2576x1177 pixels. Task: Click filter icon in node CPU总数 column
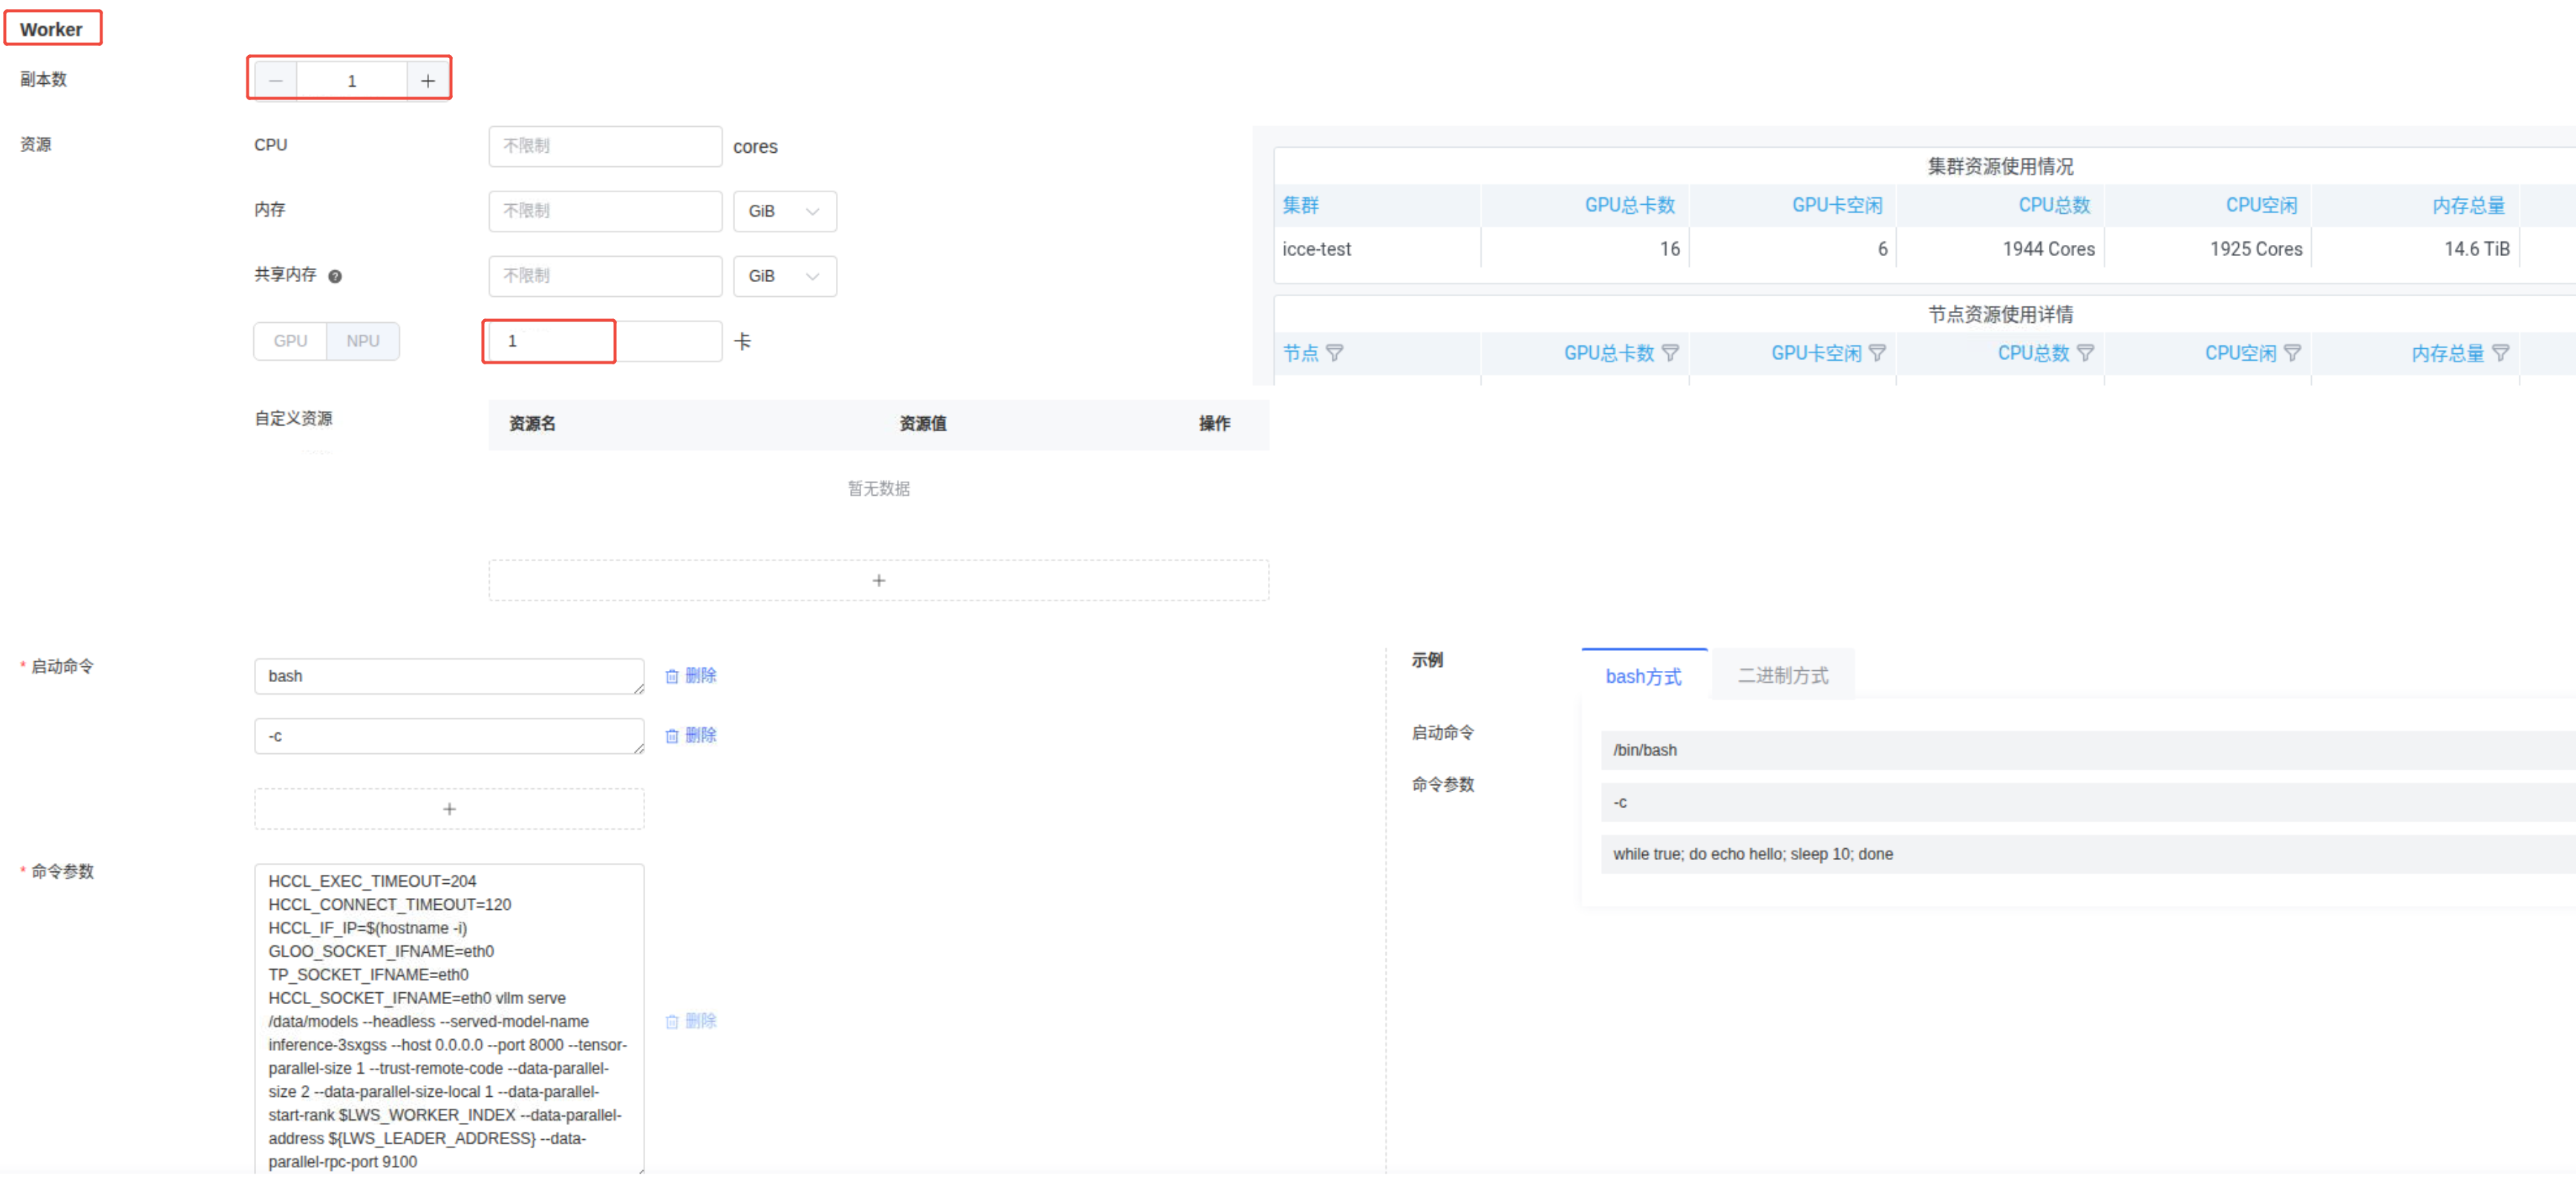[x=2085, y=353]
